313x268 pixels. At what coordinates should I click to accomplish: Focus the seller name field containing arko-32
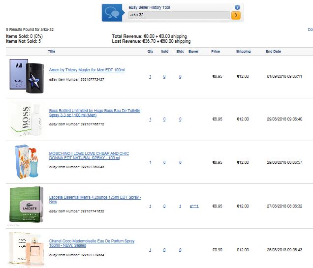point(179,15)
